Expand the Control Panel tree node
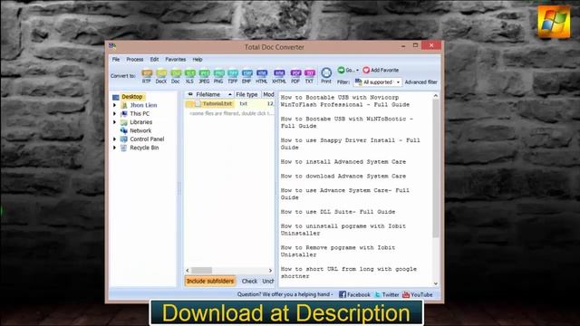Screen dimensions: 580x326 tap(115, 139)
